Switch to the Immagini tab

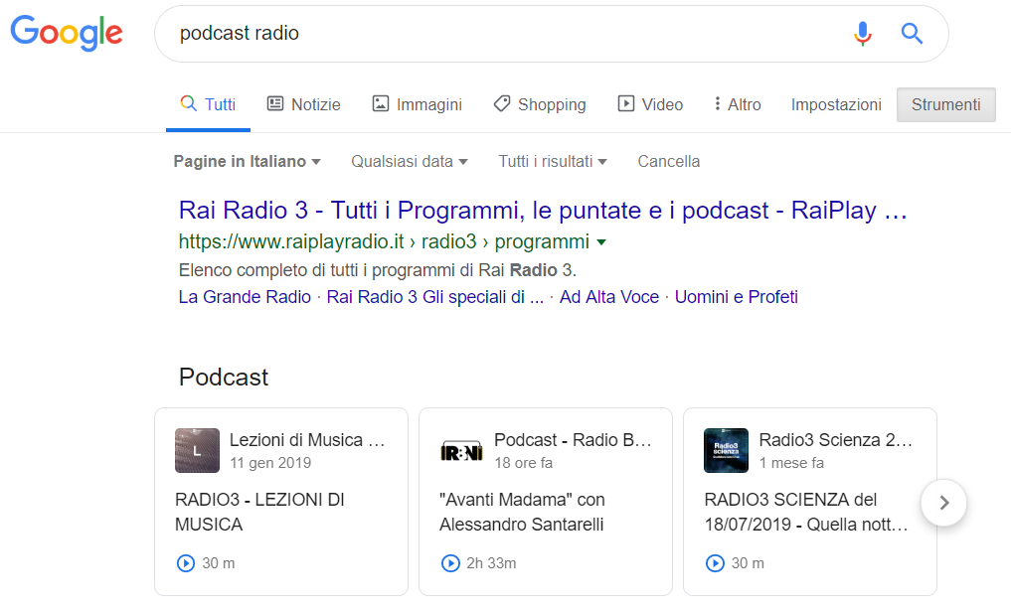pos(418,104)
